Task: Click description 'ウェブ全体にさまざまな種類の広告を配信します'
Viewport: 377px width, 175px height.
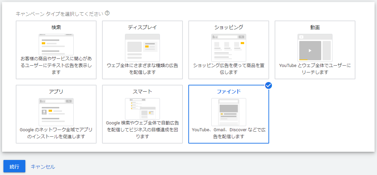Action: click(x=142, y=69)
